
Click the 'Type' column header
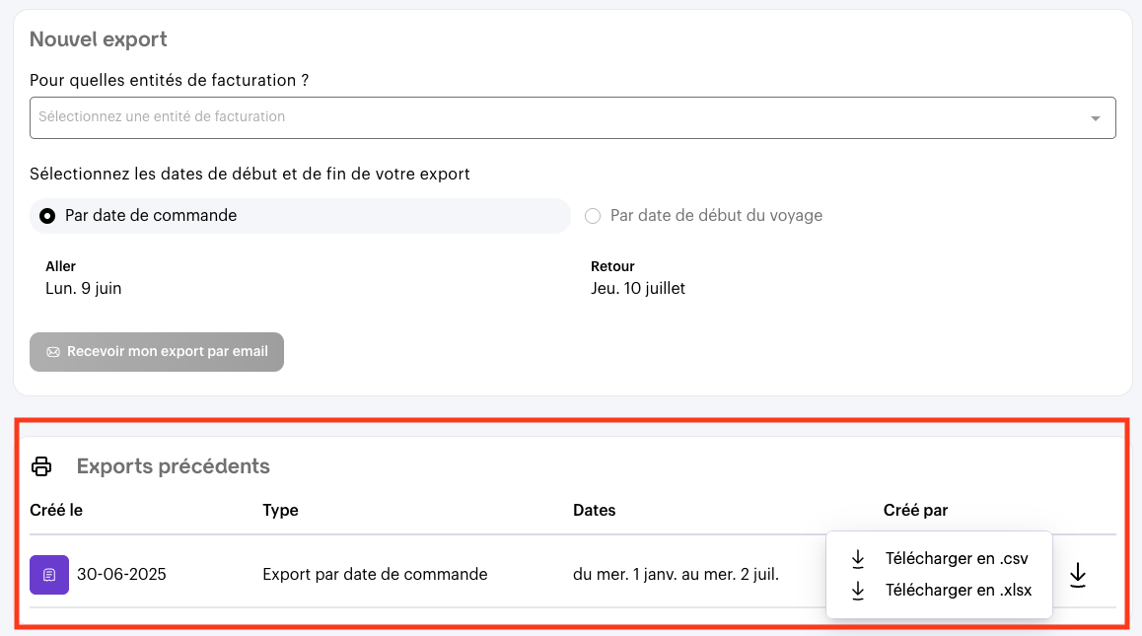click(x=280, y=511)
